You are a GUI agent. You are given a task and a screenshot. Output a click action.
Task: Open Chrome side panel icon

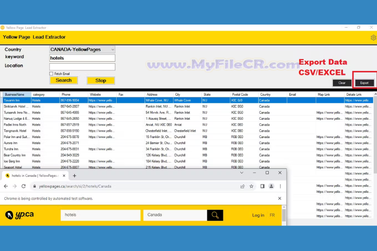262,186
